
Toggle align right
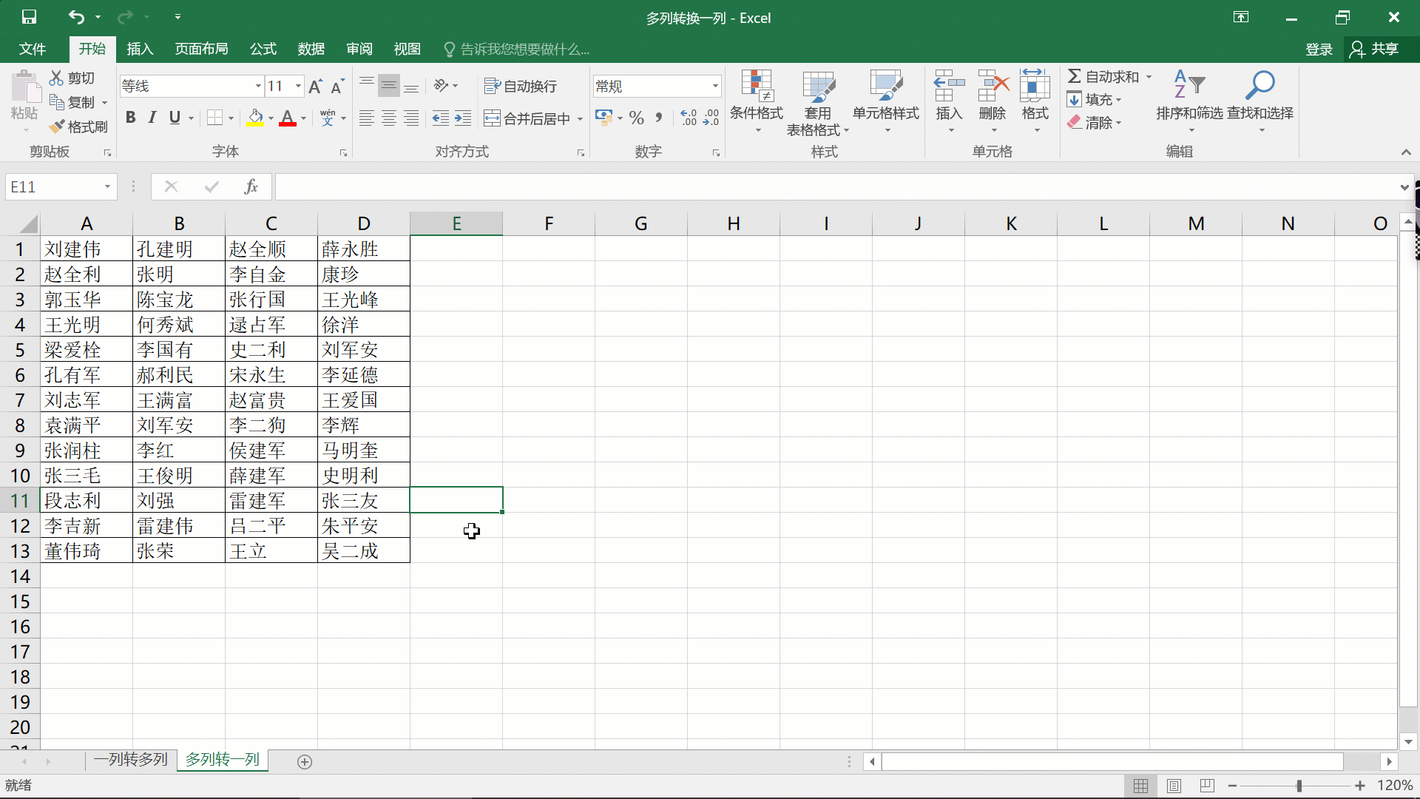[411, 118]
